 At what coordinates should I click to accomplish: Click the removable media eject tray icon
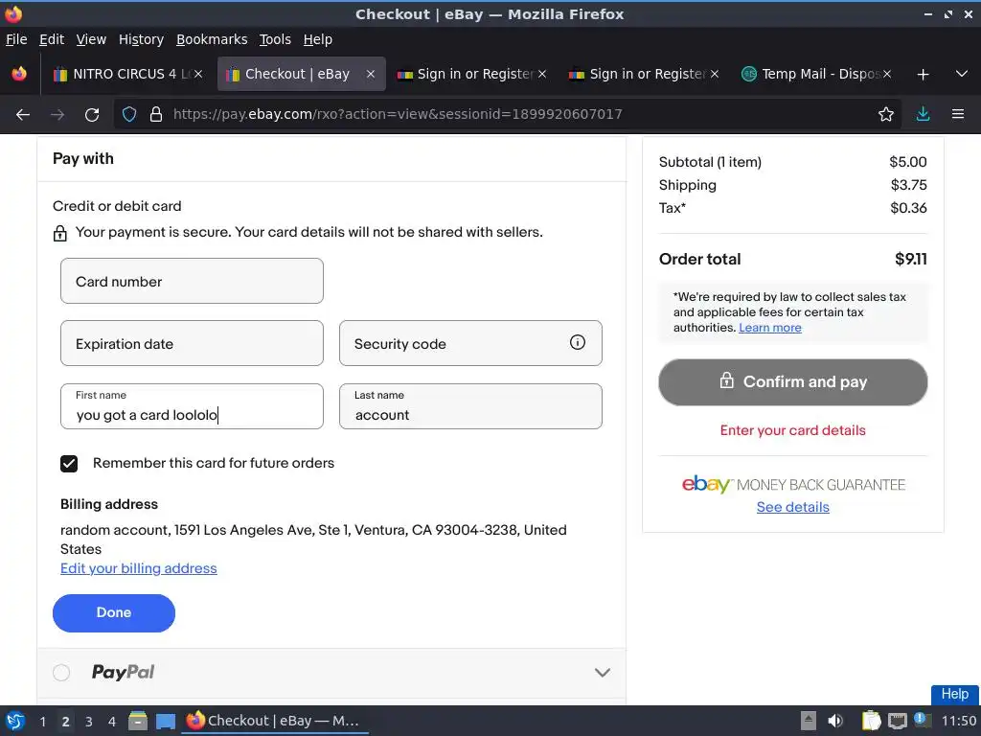tap(809, 721)
